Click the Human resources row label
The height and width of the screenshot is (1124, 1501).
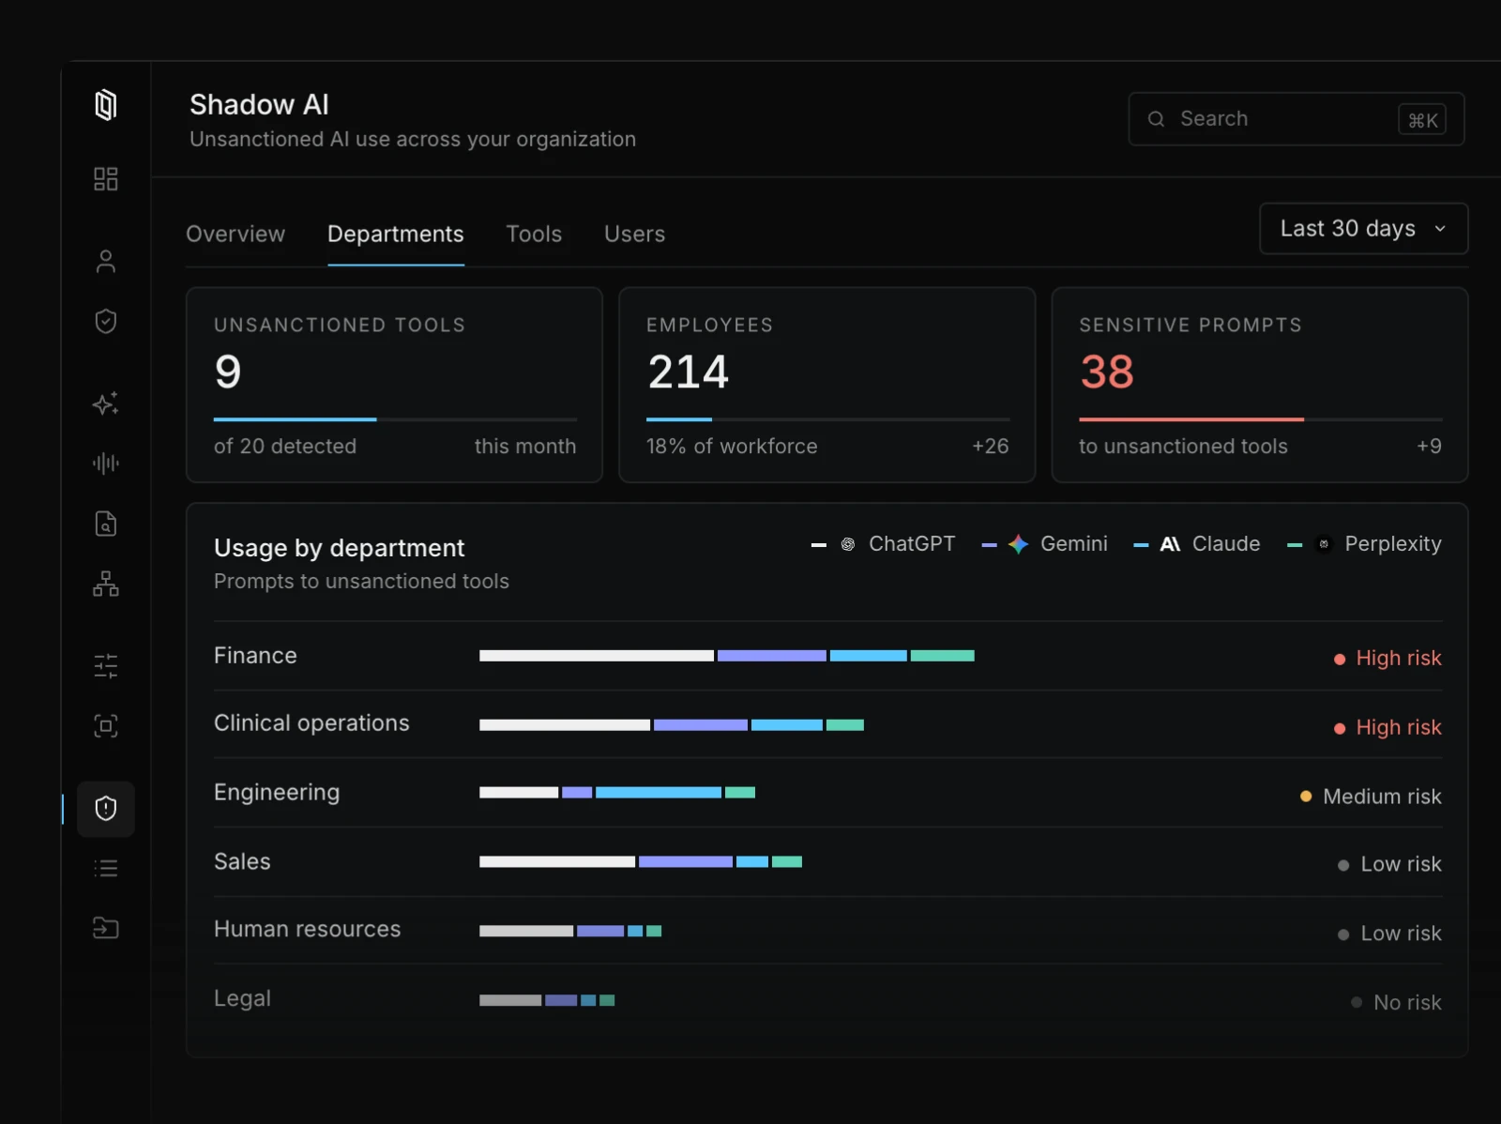point(307,930)
